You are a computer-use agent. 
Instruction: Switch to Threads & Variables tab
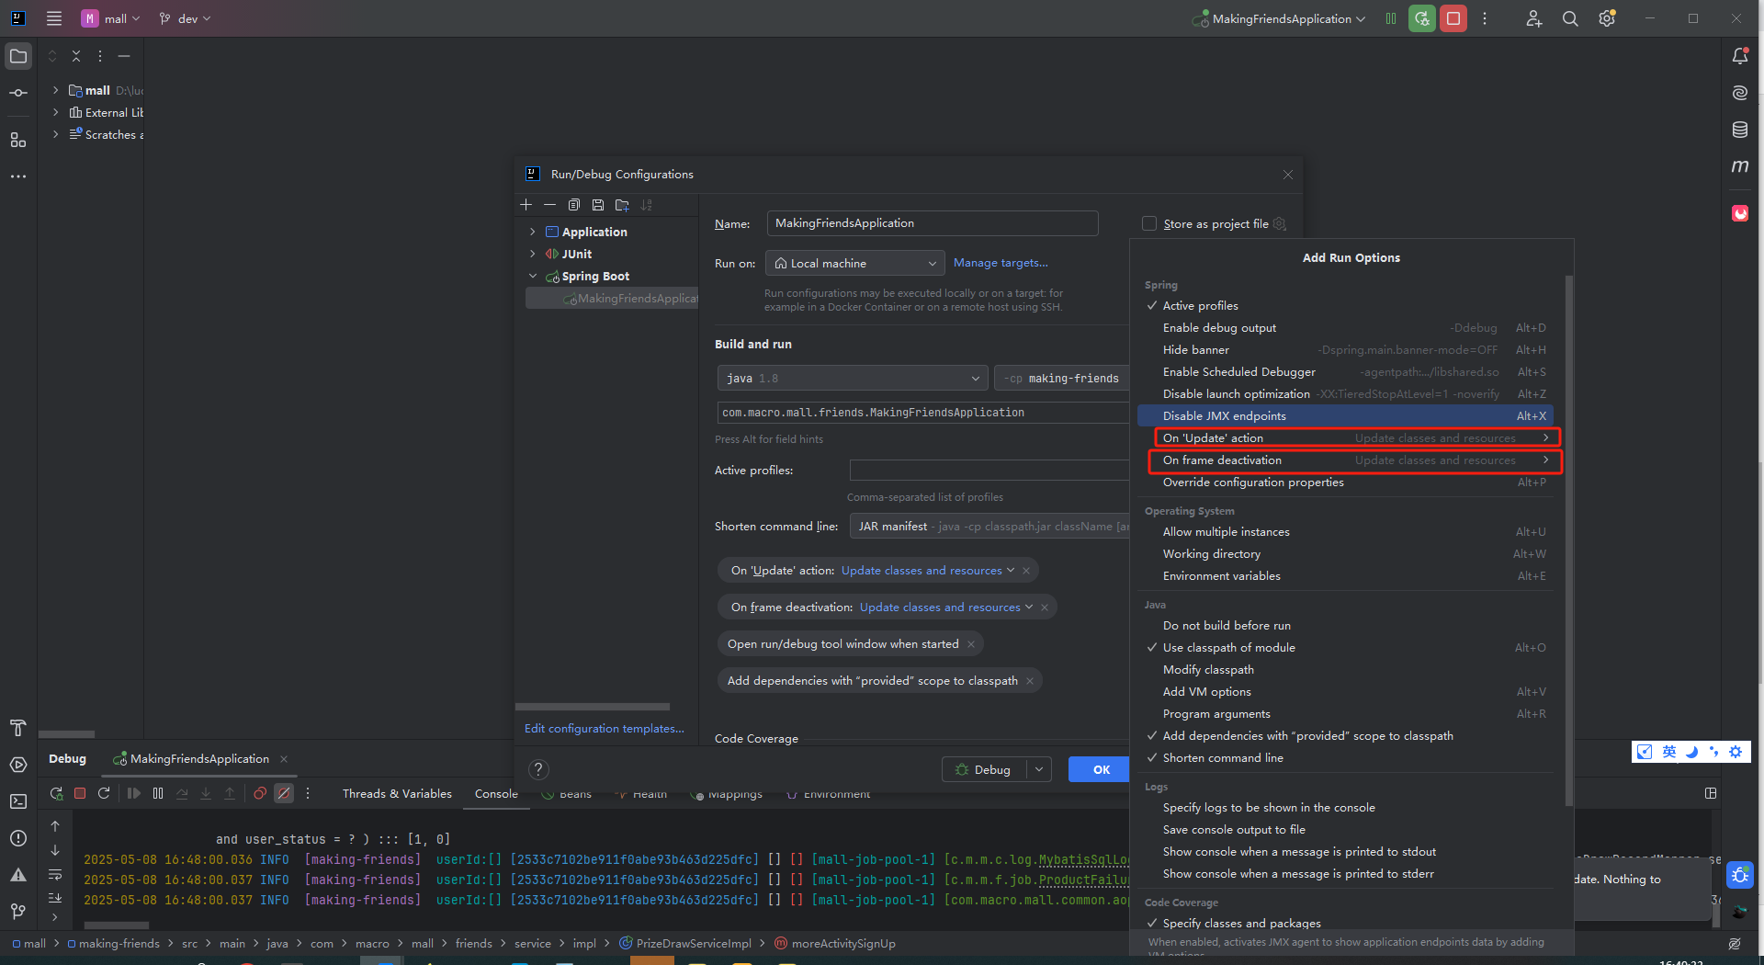point(397,793)
